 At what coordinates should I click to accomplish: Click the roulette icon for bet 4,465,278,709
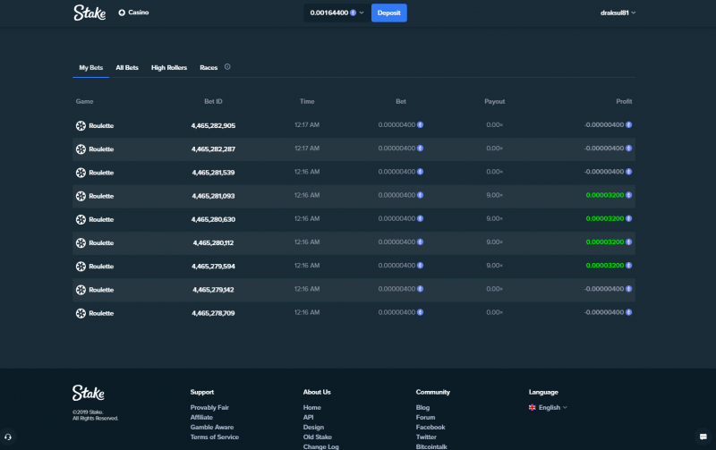tap(81, 313)
